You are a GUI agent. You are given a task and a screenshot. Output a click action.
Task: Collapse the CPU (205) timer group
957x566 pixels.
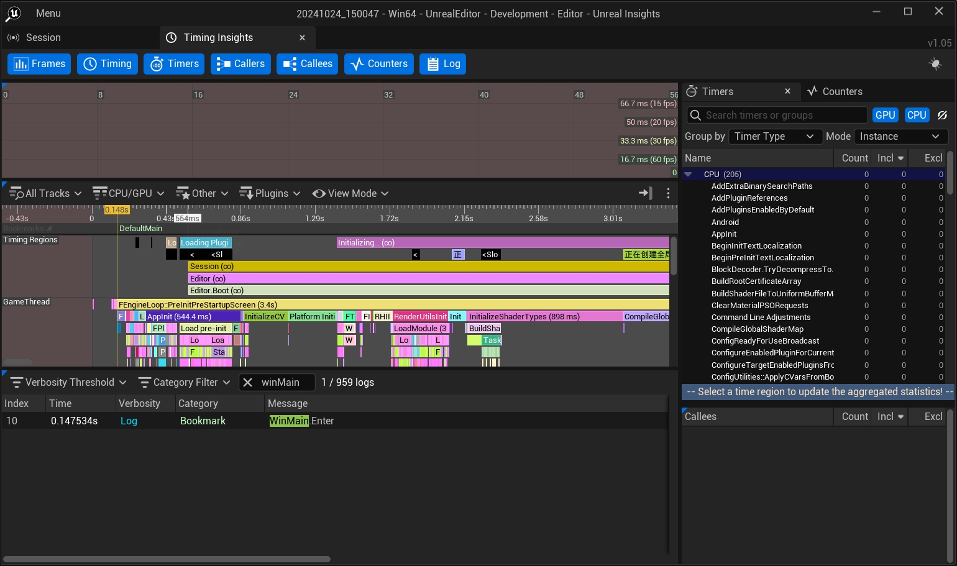click(688, 175)
